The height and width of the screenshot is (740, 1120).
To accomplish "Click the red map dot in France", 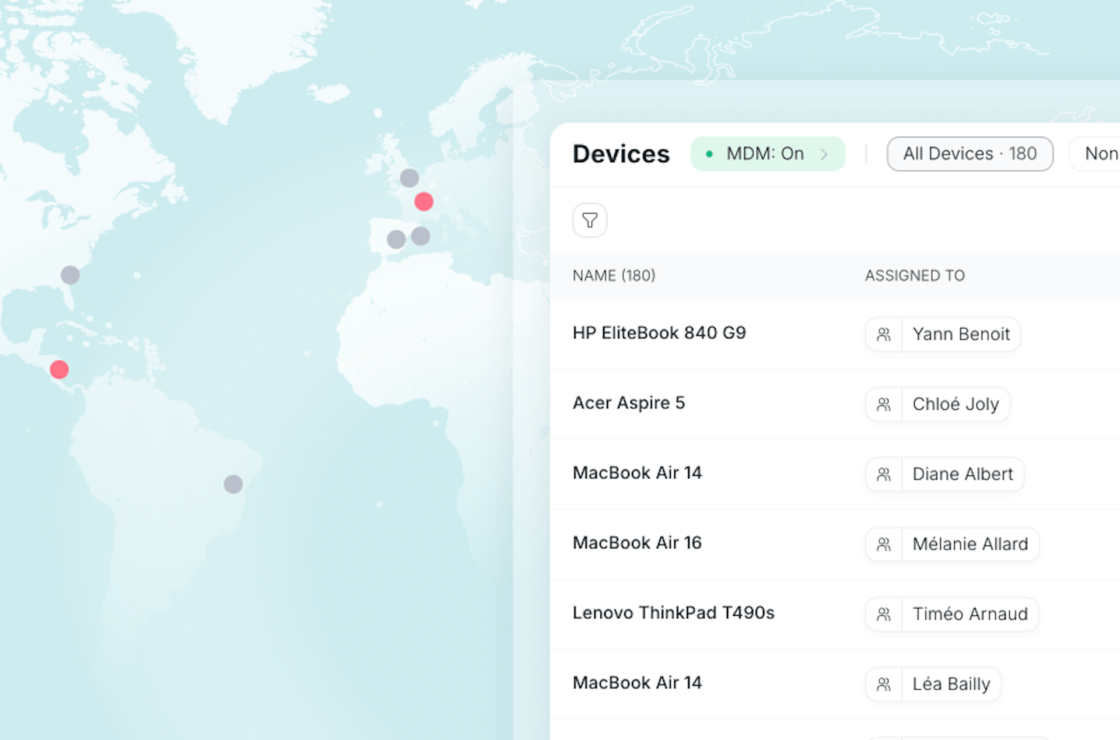I will pos(423,202).
